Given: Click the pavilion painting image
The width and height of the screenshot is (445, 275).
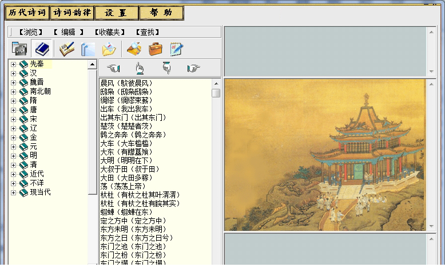Looking at the screenshot, I should pos(325,155).
